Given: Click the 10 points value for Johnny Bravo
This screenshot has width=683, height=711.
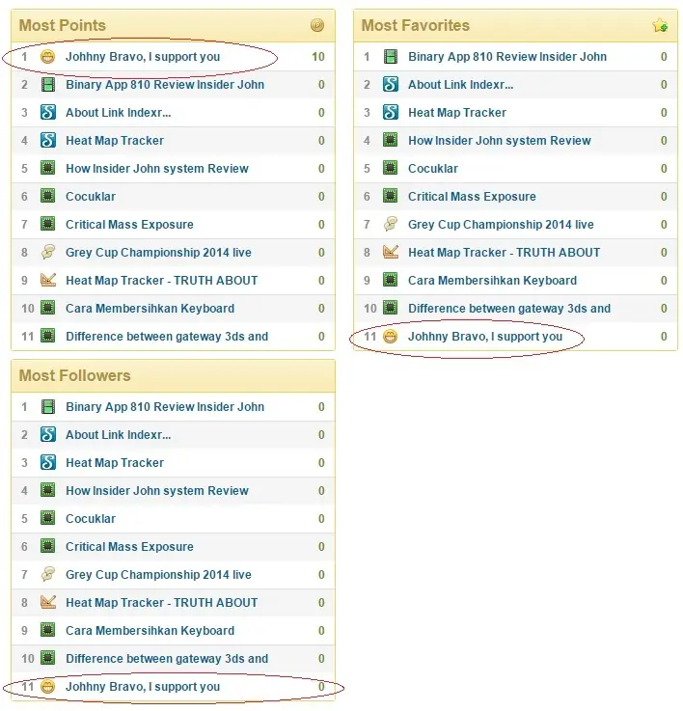Looking at the screenshot, I should tap(318, 57).
